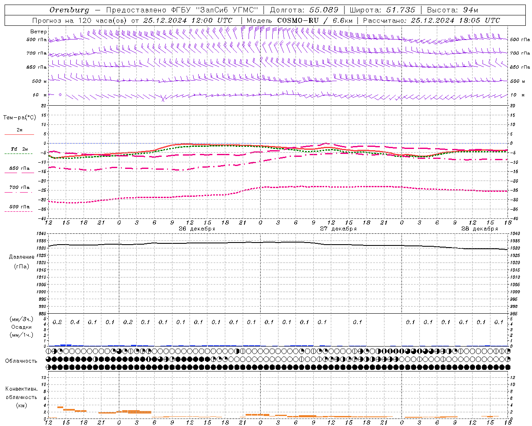Select the text "Предоставлено ФГБУ ЗапСиб УГМС"
Viewport: 532px width, 426px height.
(x=182, y=10)
